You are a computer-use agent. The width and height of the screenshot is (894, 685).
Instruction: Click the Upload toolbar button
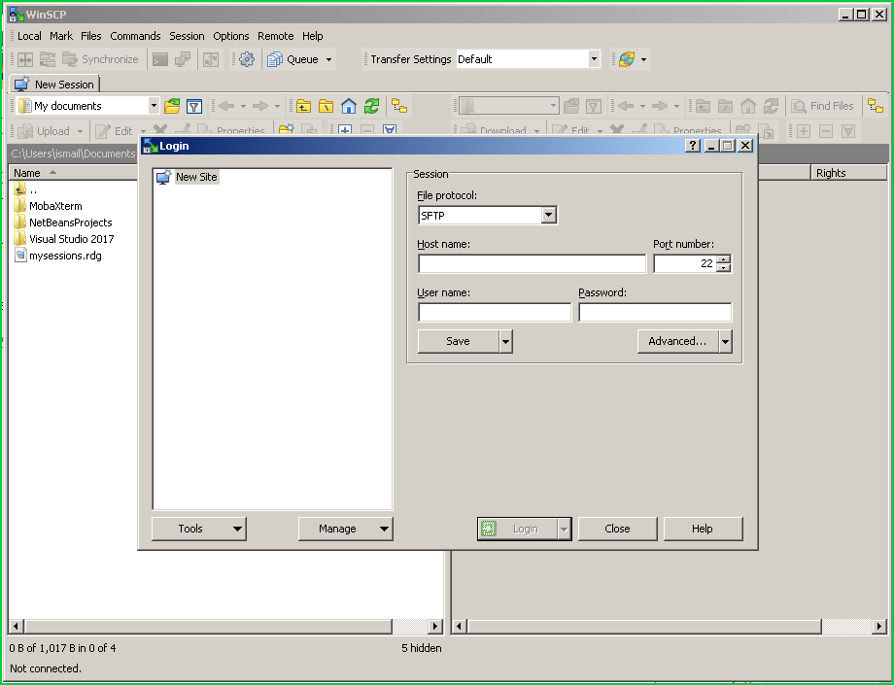pyautogui.click(x=44, y=131)
